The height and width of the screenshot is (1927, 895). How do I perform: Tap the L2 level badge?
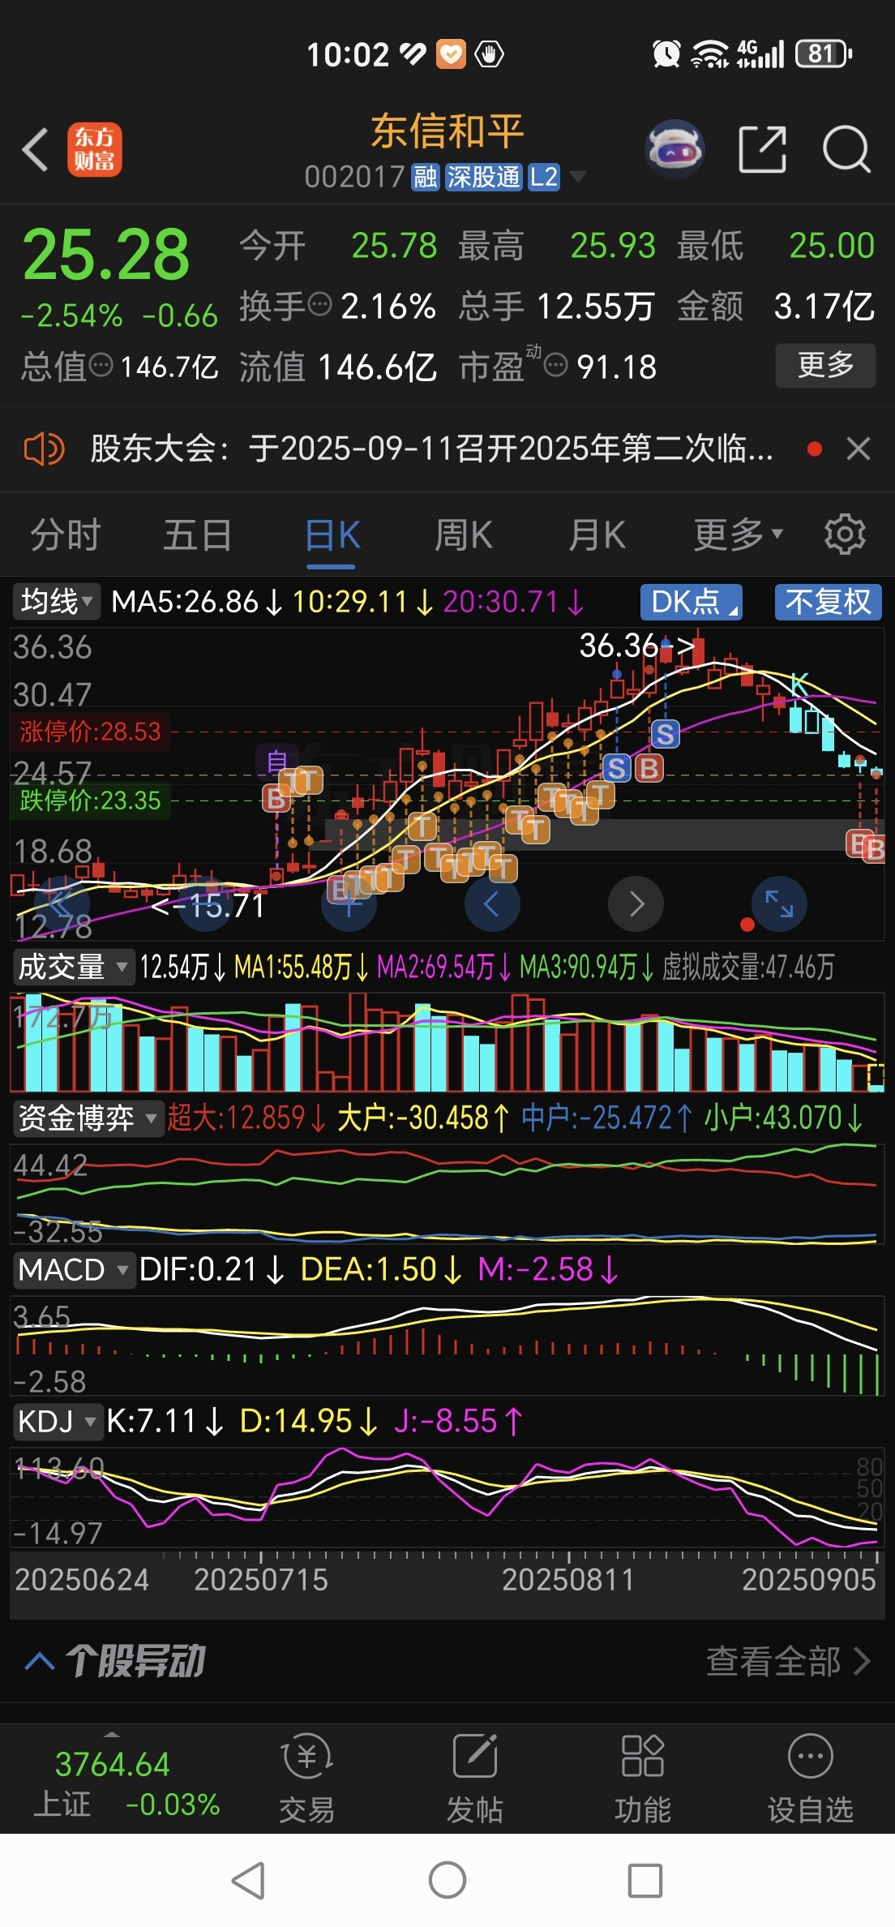click(543, 177)
